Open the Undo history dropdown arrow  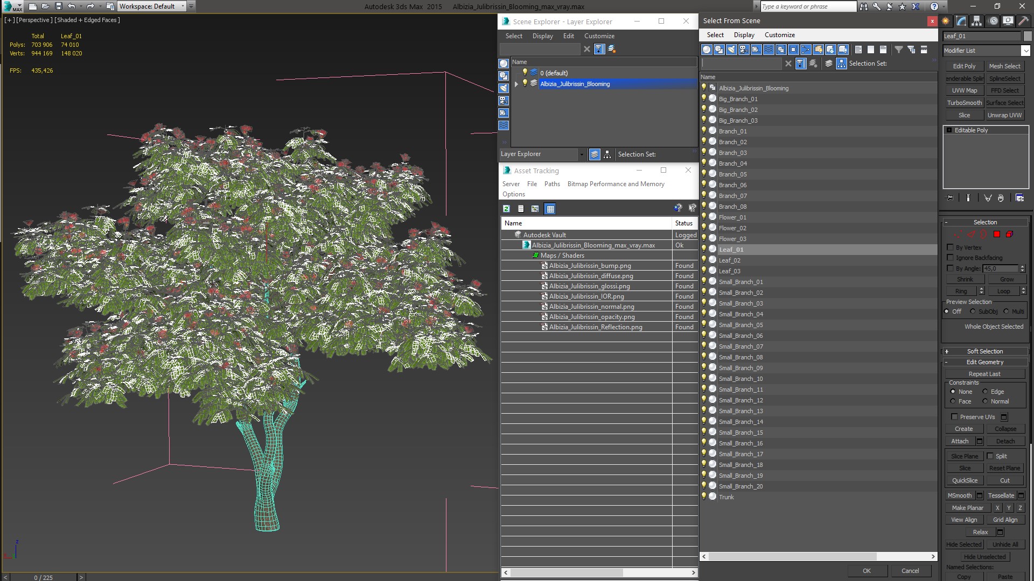point(81,6)
